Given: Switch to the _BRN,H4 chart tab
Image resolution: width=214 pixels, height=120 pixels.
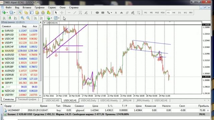Looking at the screenshot, I should [x=127, y=100].
